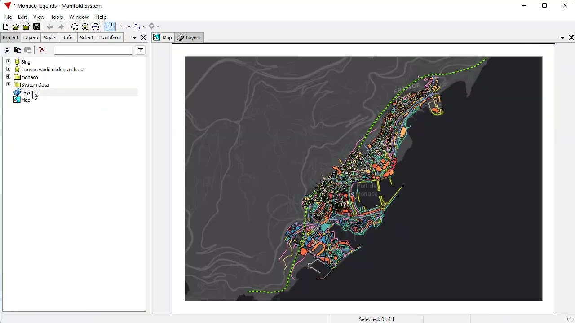
Task: Switch to the Info pane tab
Action: coord(68,38)
